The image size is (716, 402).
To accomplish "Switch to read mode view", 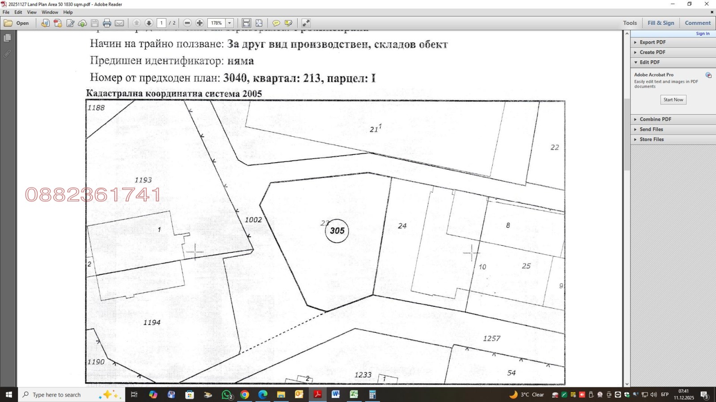I will click(306, 23).
